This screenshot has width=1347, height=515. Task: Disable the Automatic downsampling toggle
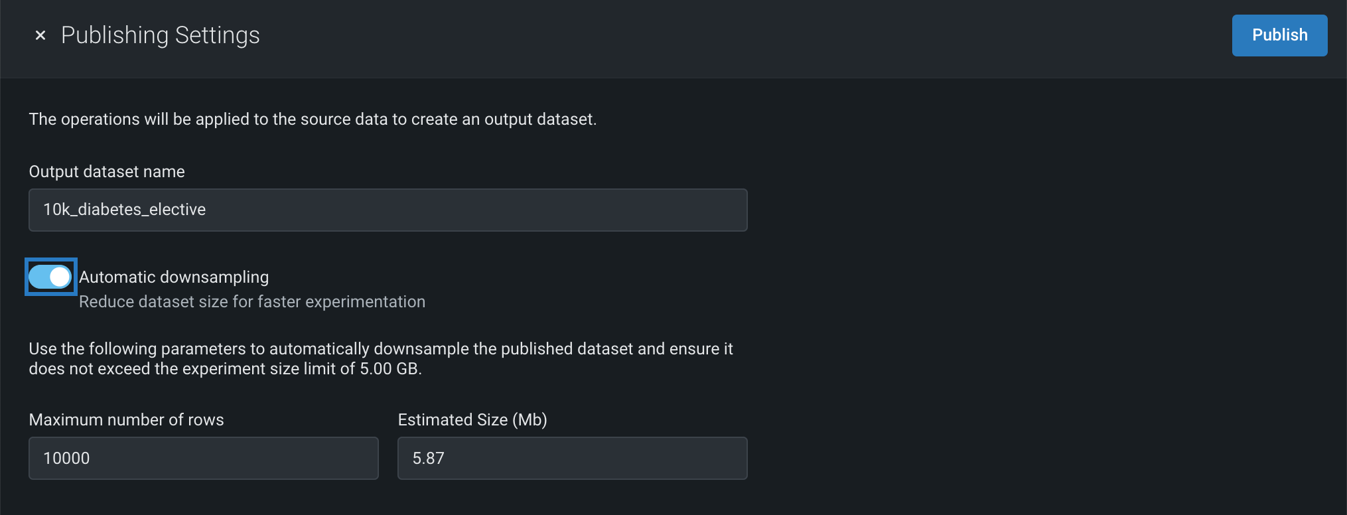pos(50,277)
